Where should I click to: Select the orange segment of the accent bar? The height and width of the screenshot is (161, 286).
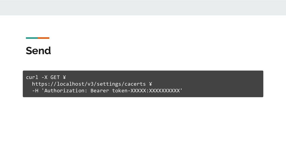(x=44, y=38)
